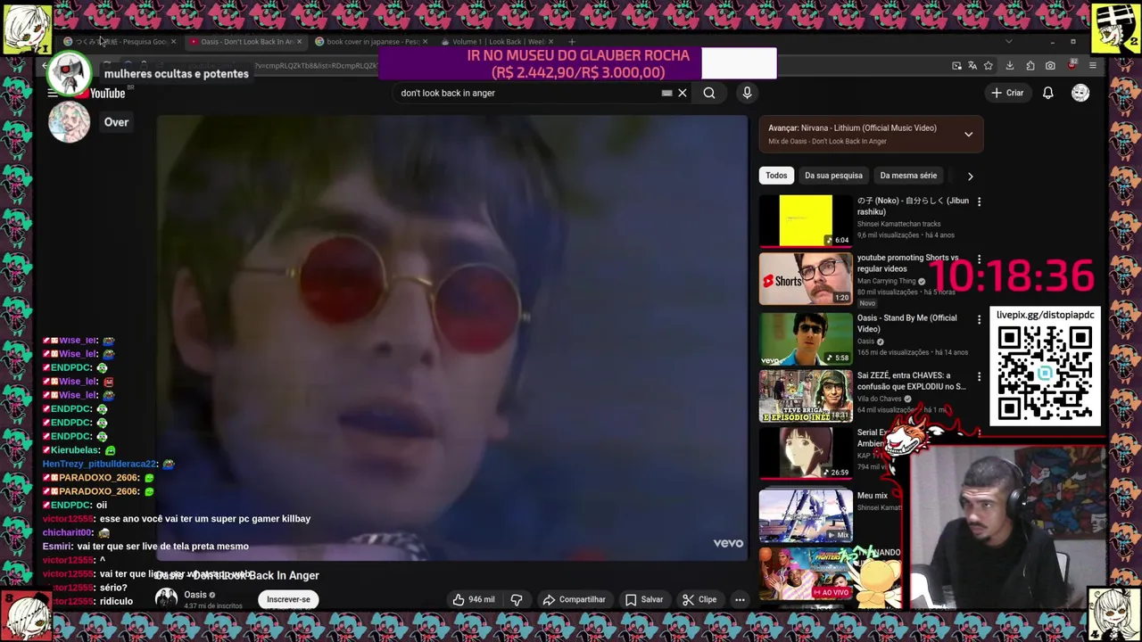Expand the Avançar mix playlist panel
Viewport: 1142px width, 642px height.
coord(968,135)
